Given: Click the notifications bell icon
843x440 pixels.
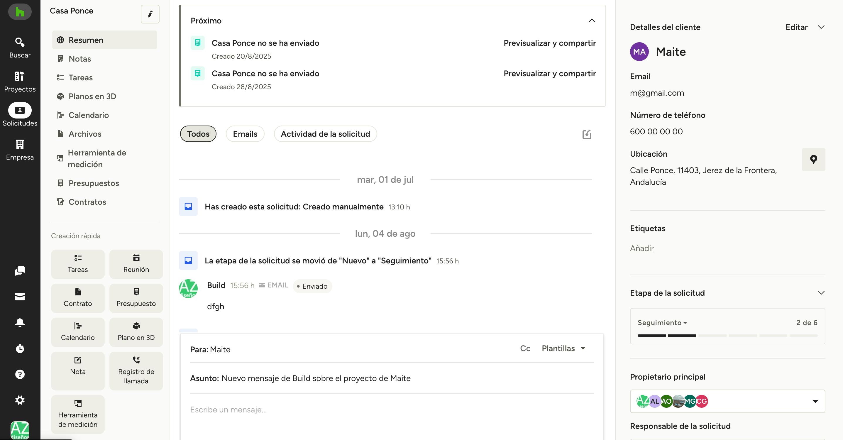Looking at the screenshot, I should tap(20, 322).
